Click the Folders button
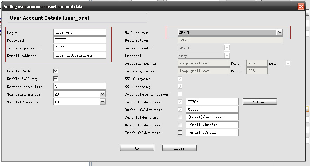This screenshot has width=310, height=166. click(259, 102)
